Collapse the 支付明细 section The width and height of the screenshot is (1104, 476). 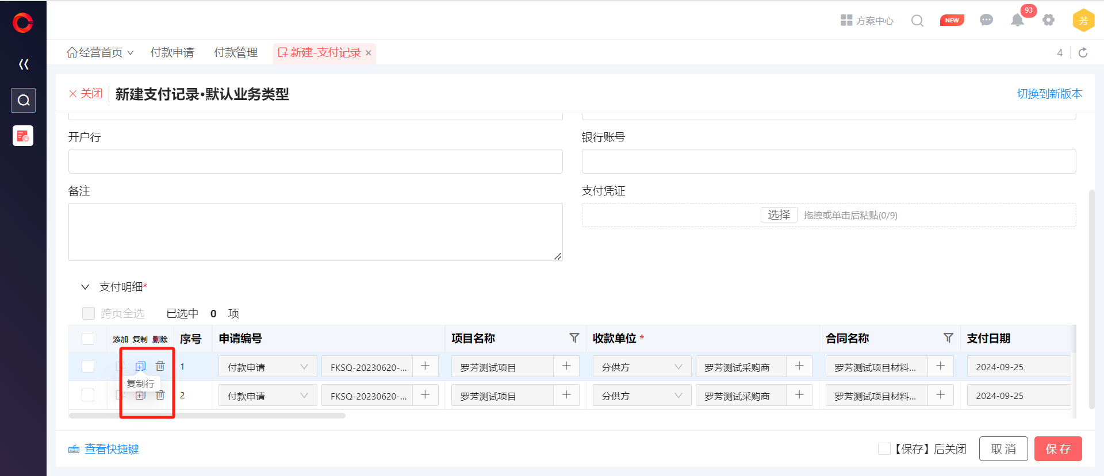pyautogui.click(x=85, y=287)
